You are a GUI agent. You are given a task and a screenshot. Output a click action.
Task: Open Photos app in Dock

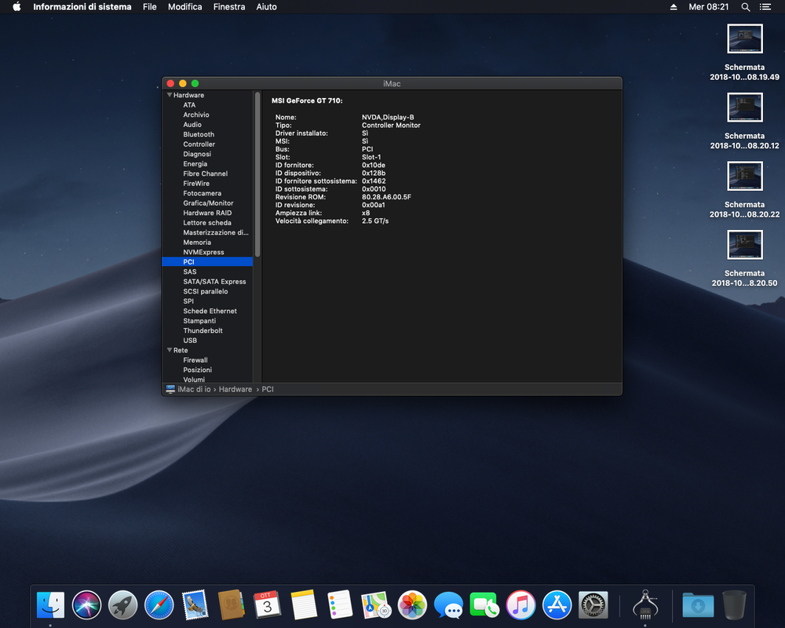click(x=412, y=605)
